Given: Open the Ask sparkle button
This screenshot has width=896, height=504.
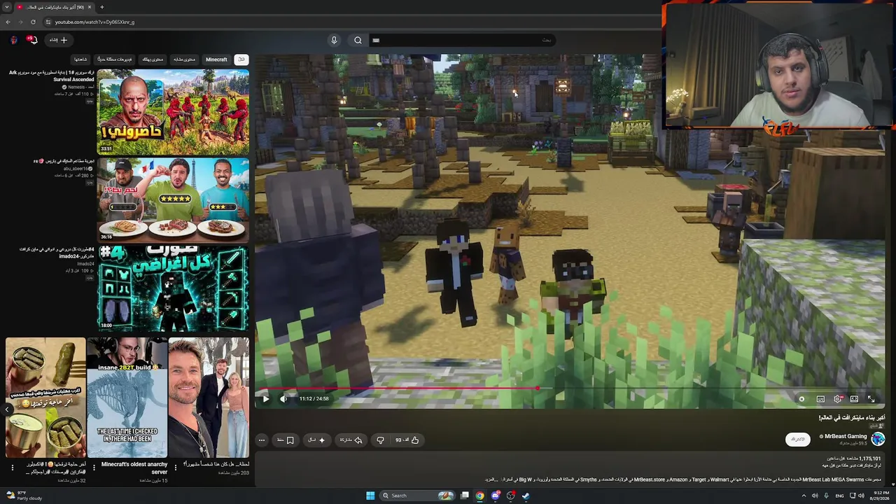Looking at the screenshot, I should [x=317, y=440].
